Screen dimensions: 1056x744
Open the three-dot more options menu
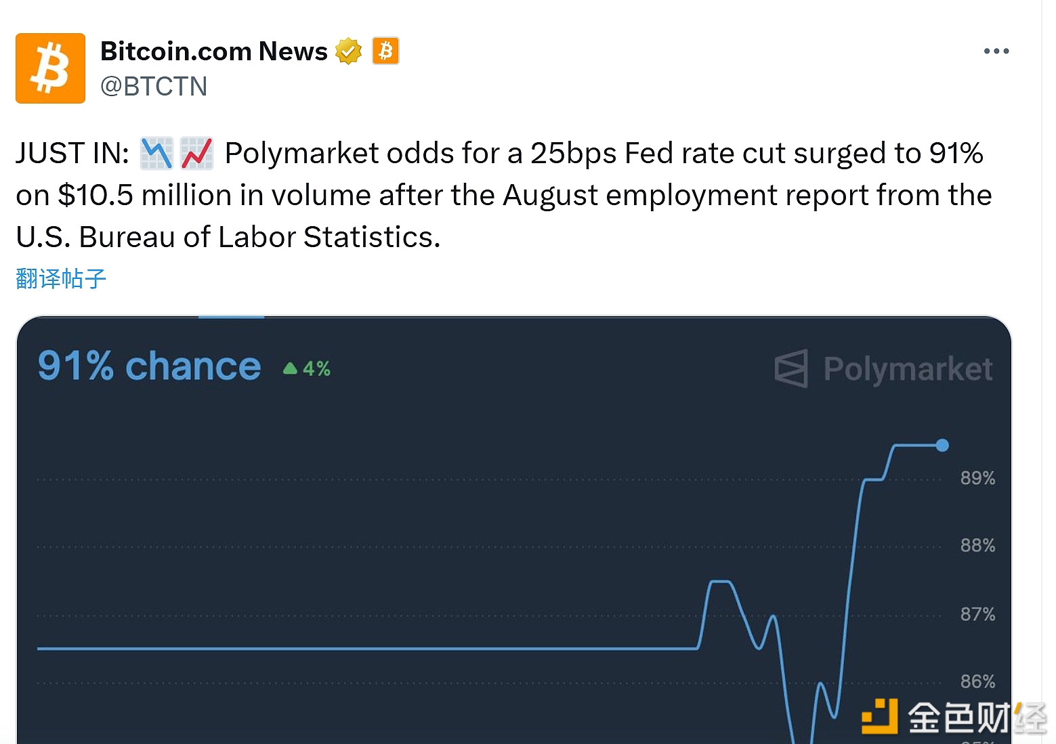point(996,51)
